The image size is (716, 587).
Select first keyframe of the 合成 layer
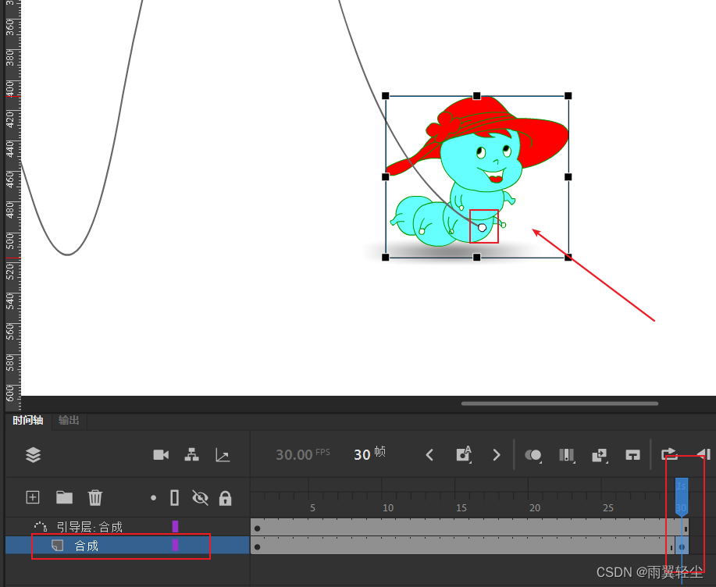click(x=258, y=547)
